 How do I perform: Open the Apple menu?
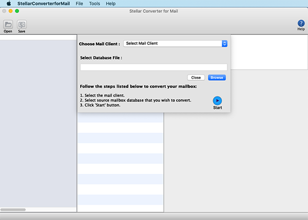point(9,4)
